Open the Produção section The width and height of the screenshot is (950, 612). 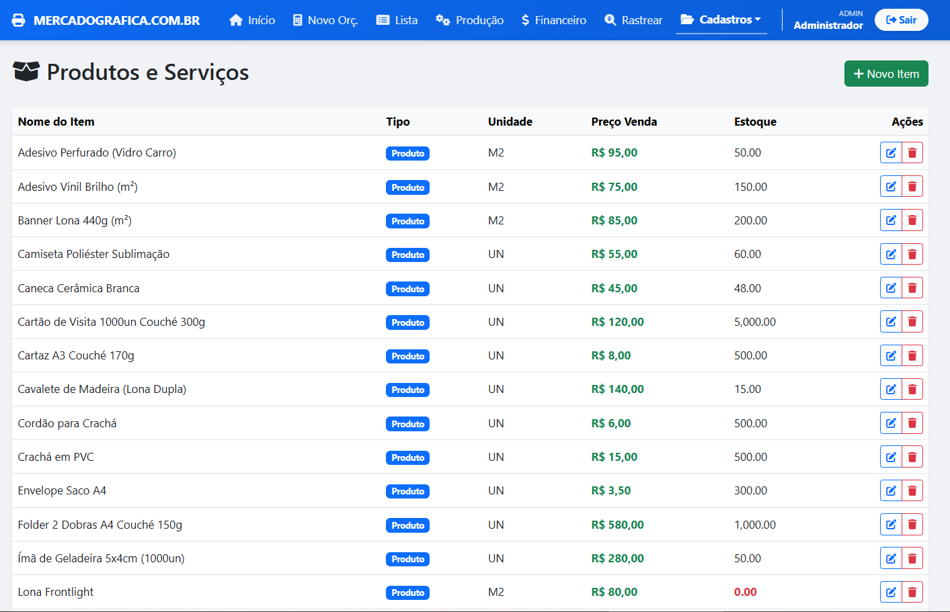(x=469, y=20)
